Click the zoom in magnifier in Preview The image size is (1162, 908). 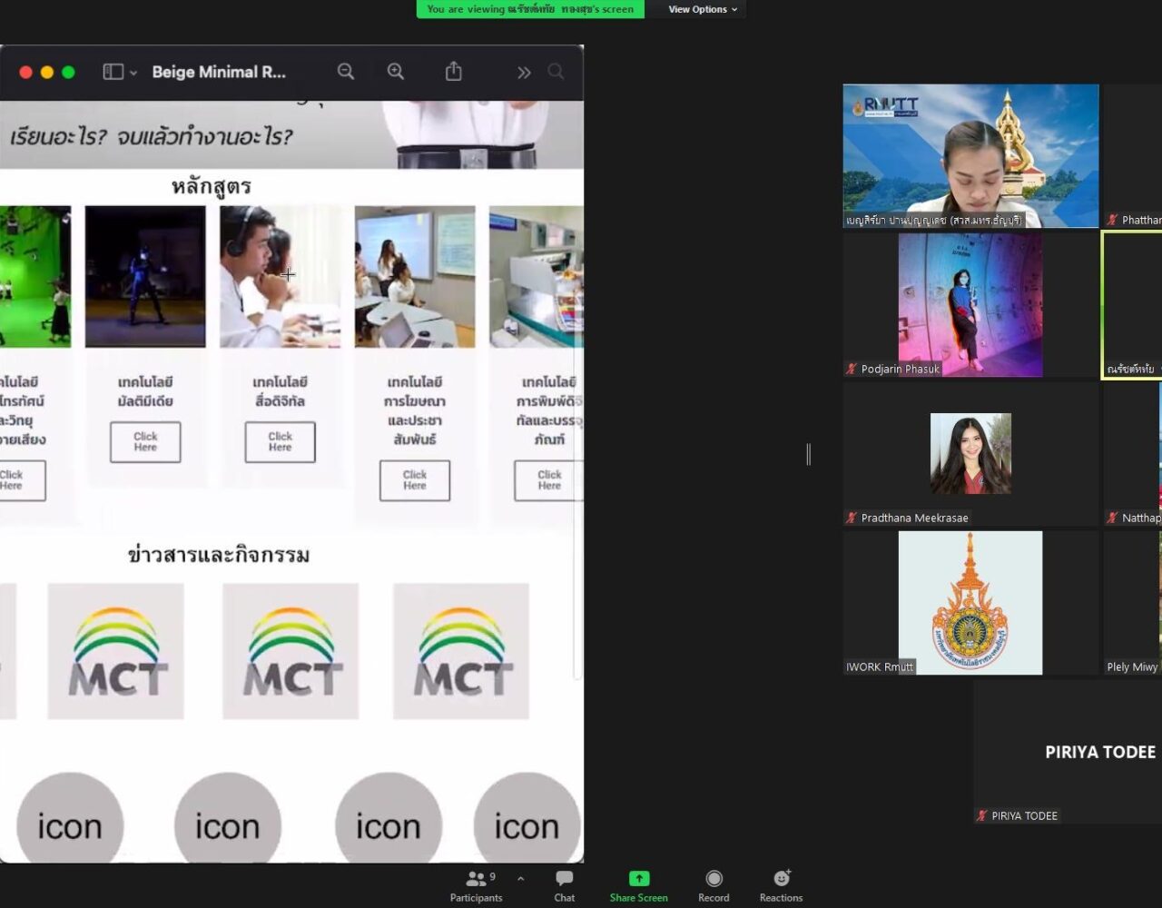click(x=396, y=72)
